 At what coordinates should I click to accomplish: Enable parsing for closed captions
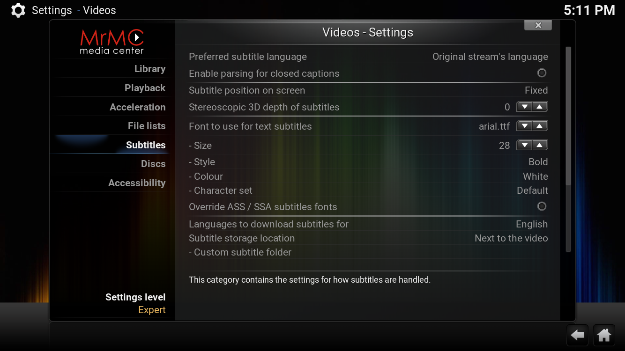click(542, 73)
